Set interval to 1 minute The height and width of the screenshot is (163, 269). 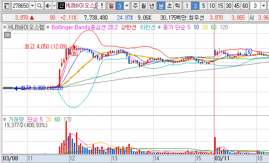tap(187, 6)
